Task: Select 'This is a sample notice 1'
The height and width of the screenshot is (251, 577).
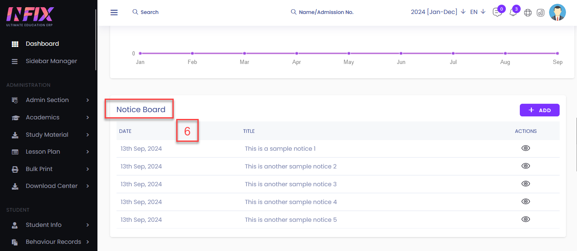Action: tap(280, 149)
